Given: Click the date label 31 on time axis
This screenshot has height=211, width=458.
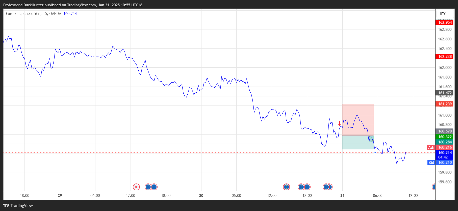Looking at the screenshot, I should tap(342, 196).
